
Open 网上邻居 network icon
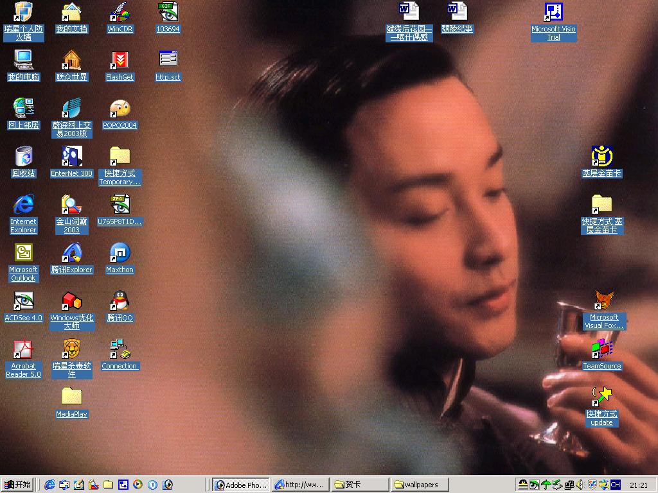pyautogui.click(x=24, y=113)
